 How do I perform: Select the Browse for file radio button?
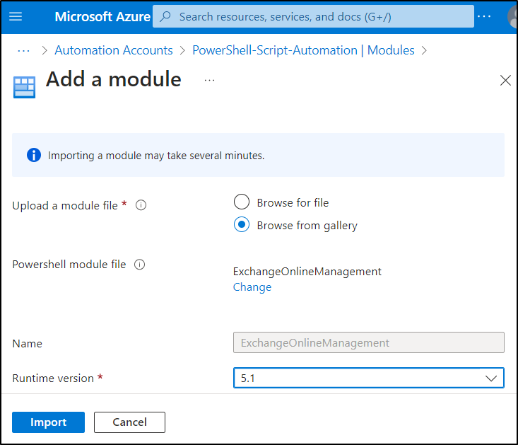coord(242,202)
